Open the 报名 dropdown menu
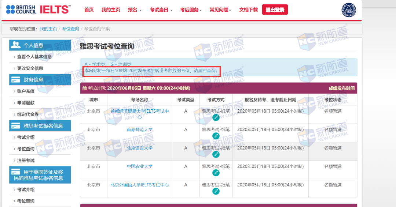 click(x=135, y=10)
